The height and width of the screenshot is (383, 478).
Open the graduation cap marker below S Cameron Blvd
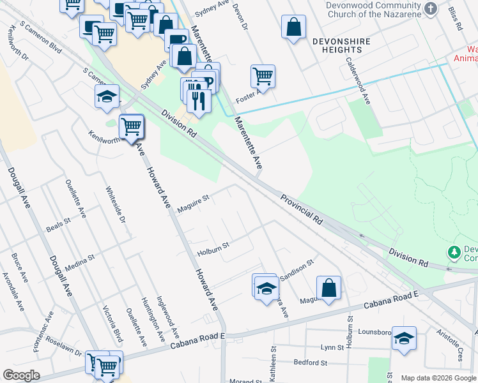pyautogui.click(x=107, y=98)
